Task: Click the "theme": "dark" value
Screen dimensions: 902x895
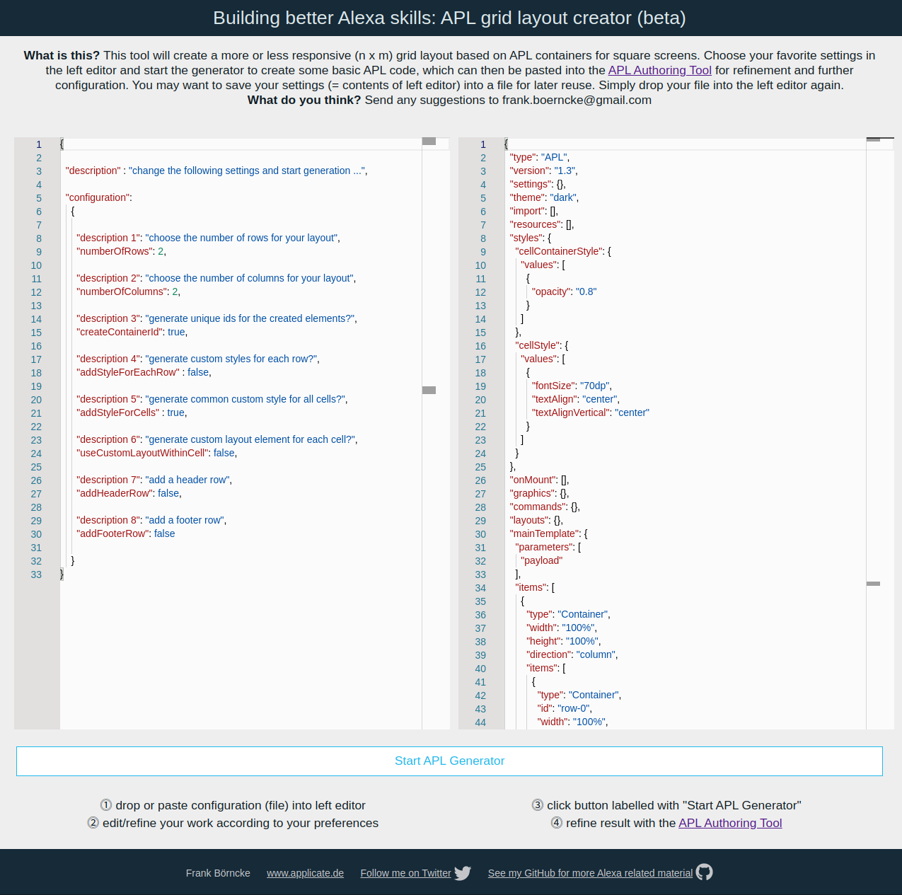Action: (564, 197)
